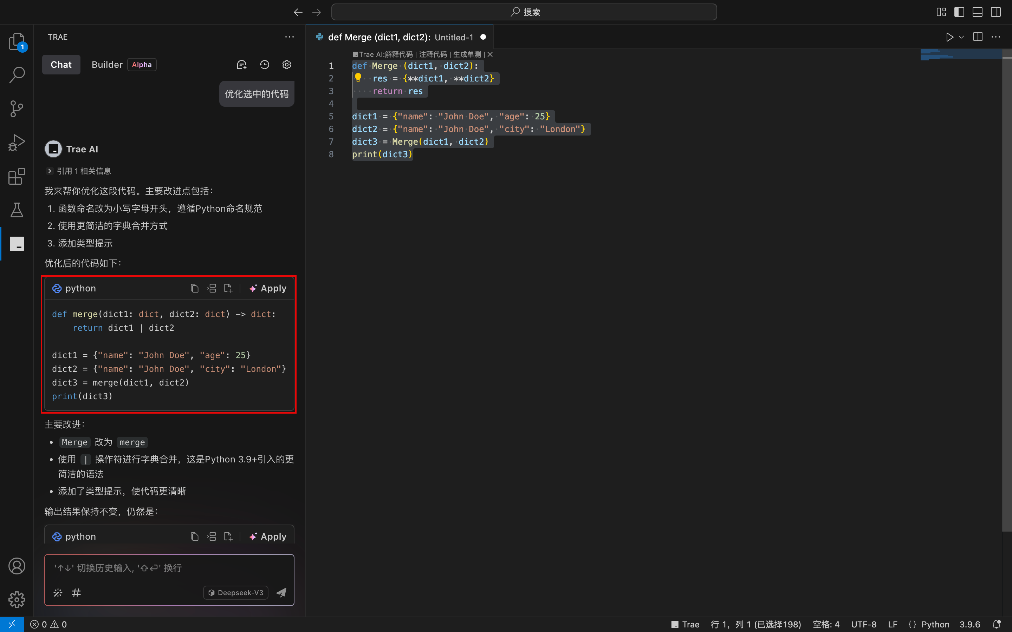Open the Testing flask view

coord(17,210)
